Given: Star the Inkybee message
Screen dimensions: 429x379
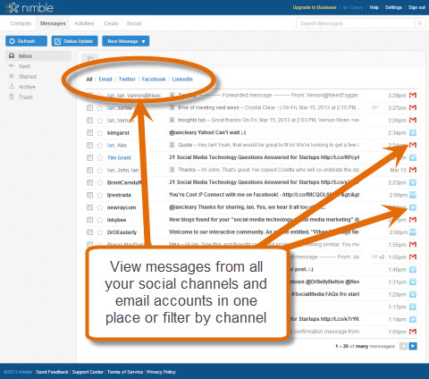Looking at the screenshot, I should point(99,220).
